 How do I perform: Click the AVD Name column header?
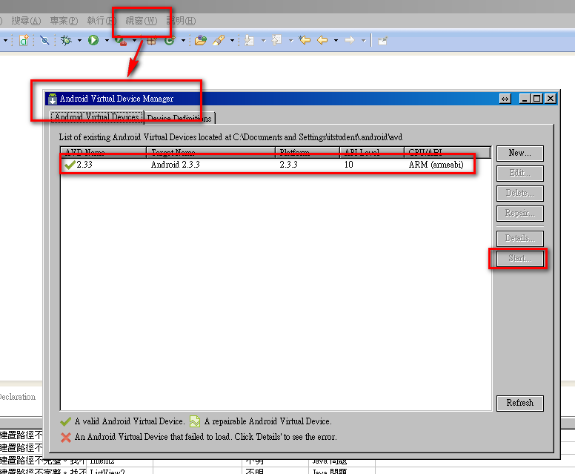click(x=103, y=152)
